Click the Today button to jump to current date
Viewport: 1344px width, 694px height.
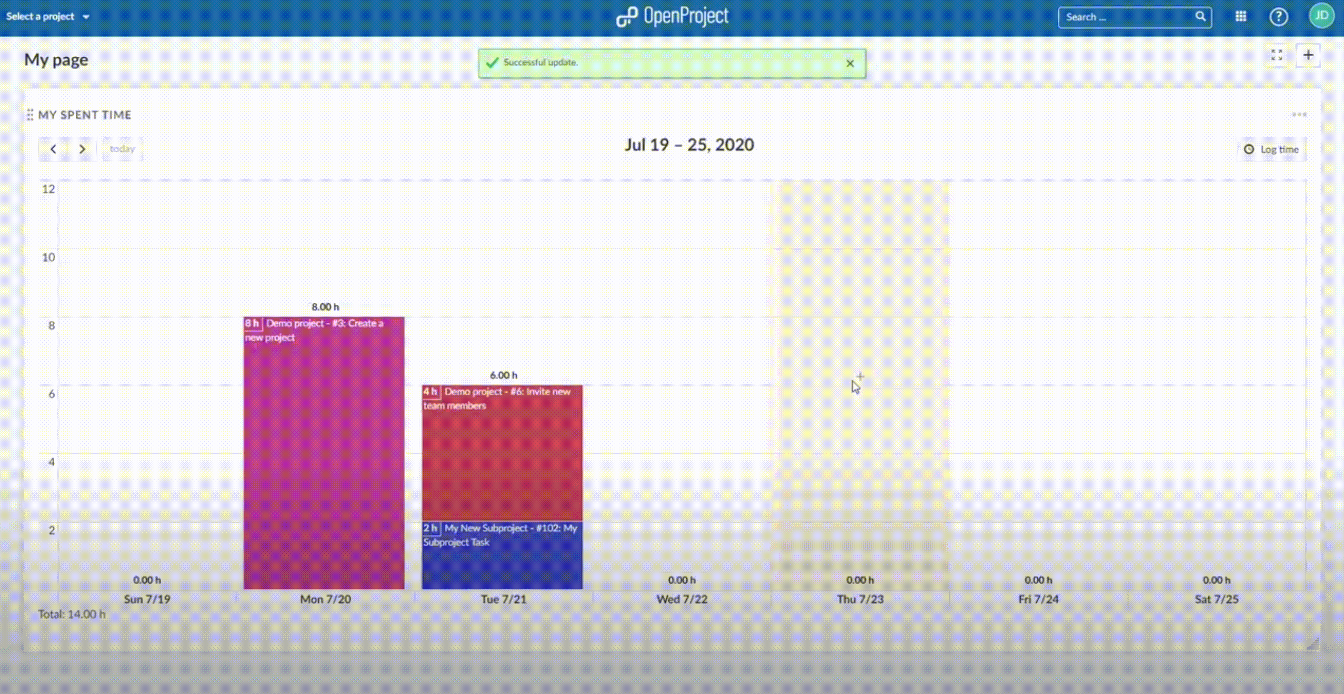[x=122, y=149]
